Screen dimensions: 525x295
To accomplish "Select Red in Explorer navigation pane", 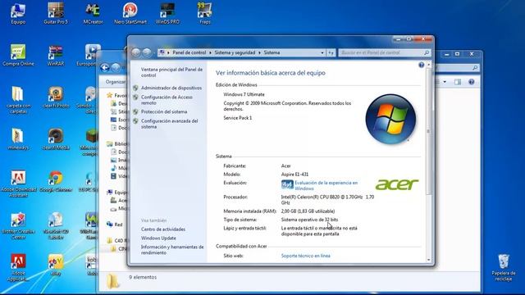I will pyautogui.click(x=118, y=225).
